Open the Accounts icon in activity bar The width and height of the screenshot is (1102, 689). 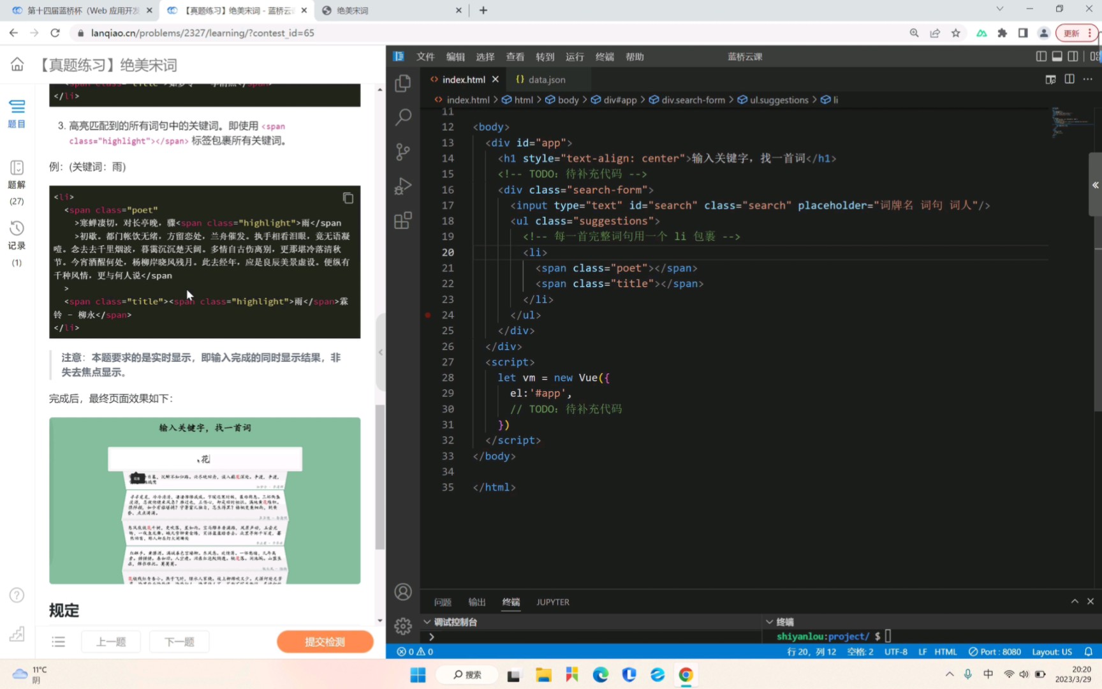403,592
